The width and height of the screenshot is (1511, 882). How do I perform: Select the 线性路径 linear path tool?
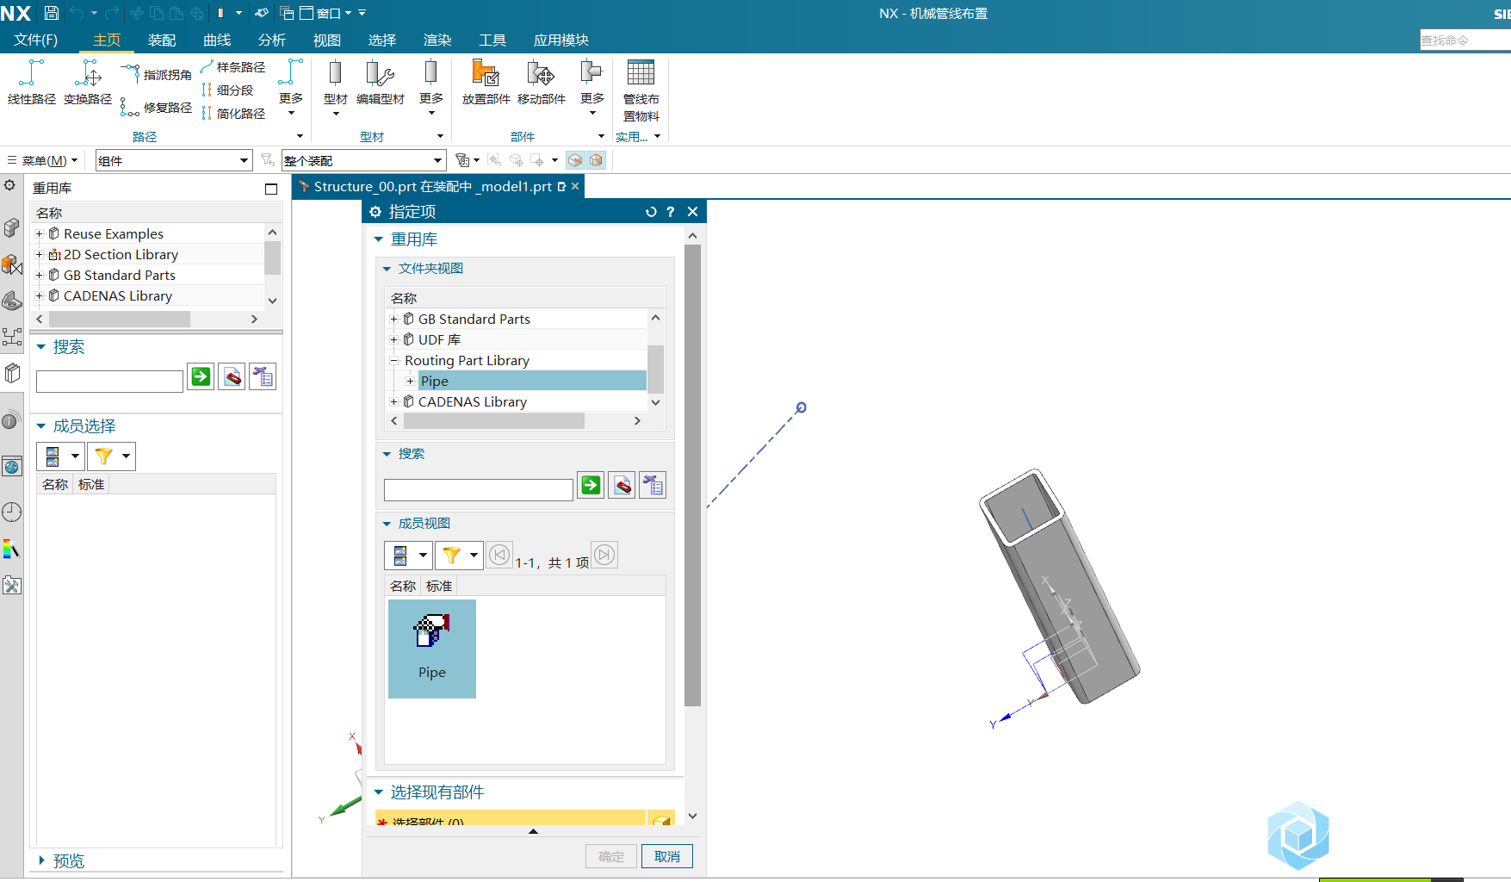coord(32,83)
